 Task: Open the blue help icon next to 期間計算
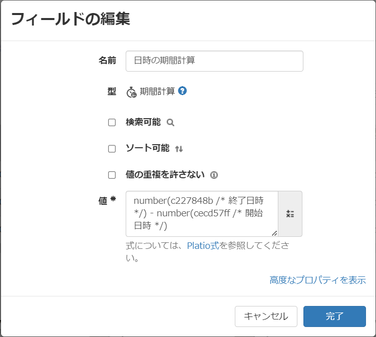182,91
